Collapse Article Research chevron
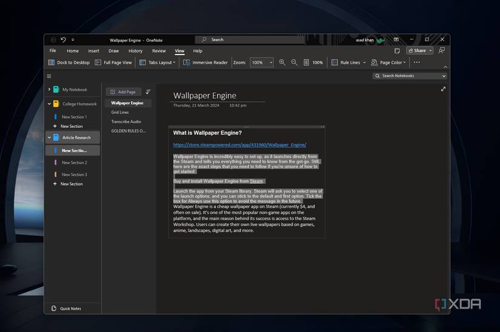Viewport: 500px width, 332px height. point(49,138)
